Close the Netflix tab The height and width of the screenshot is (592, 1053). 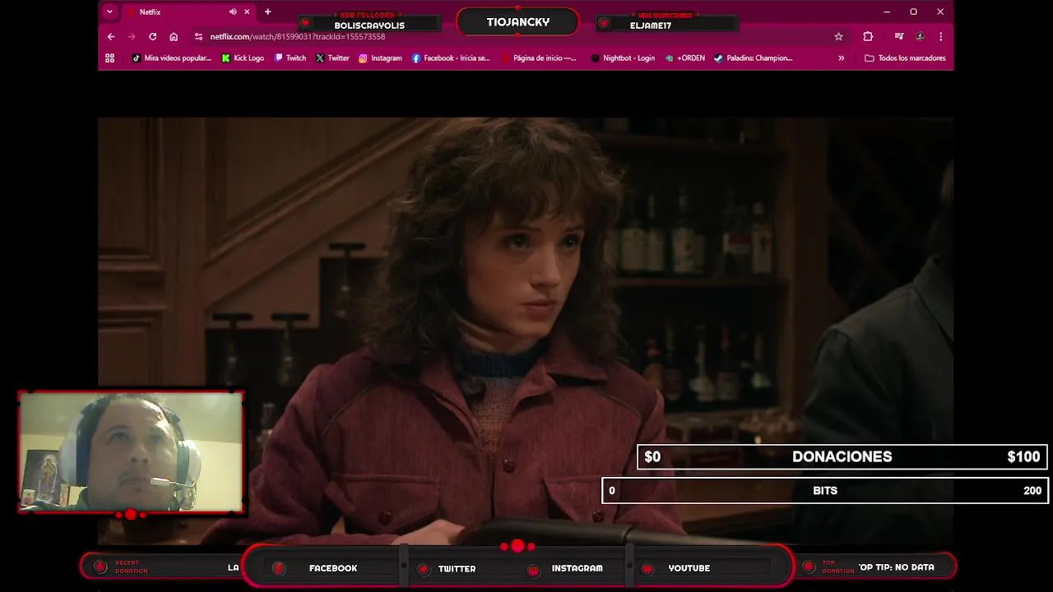pyautogui.click(x=247, y=12)
